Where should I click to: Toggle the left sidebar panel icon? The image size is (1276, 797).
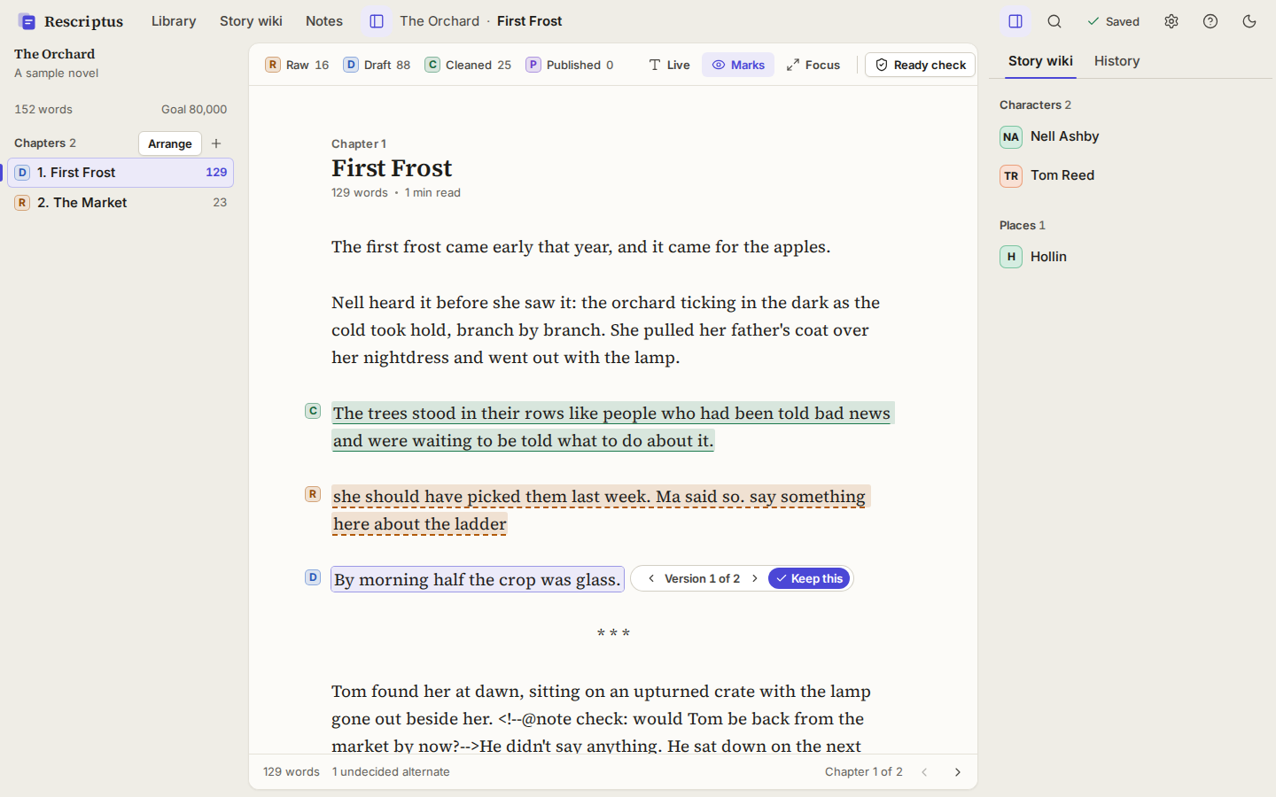point(377,21)
